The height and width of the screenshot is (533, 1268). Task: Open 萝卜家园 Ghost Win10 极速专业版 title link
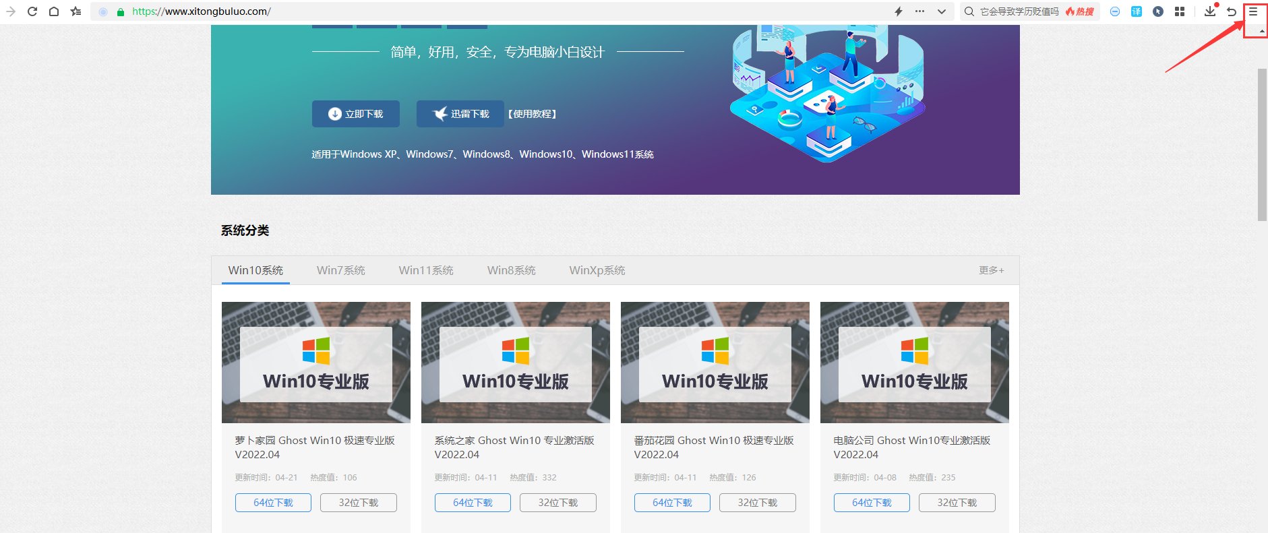tap(315, 447)
